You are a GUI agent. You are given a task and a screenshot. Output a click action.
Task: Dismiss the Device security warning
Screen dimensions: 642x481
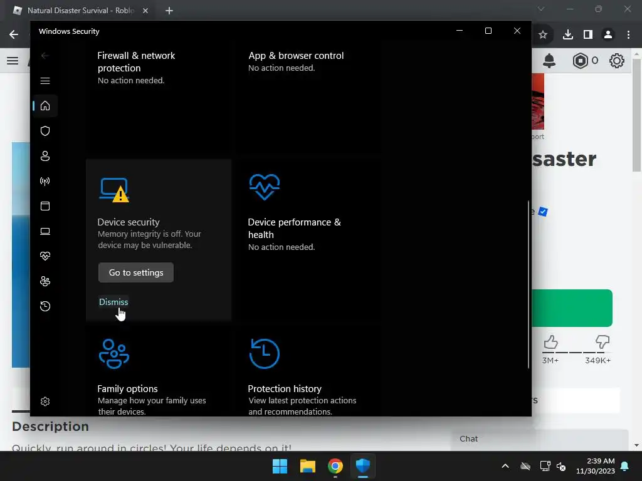click(x=113, y=302)
